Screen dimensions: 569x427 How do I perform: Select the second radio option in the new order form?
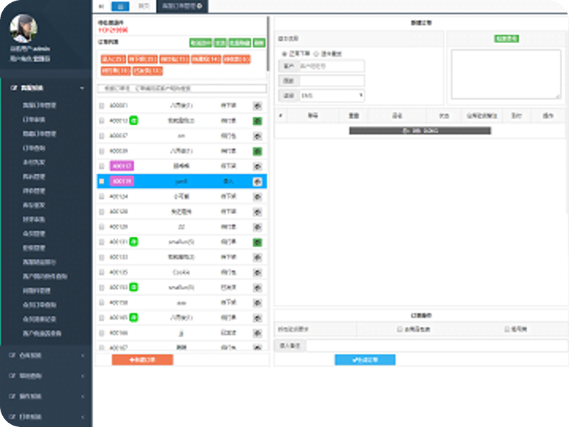point(316,54)
